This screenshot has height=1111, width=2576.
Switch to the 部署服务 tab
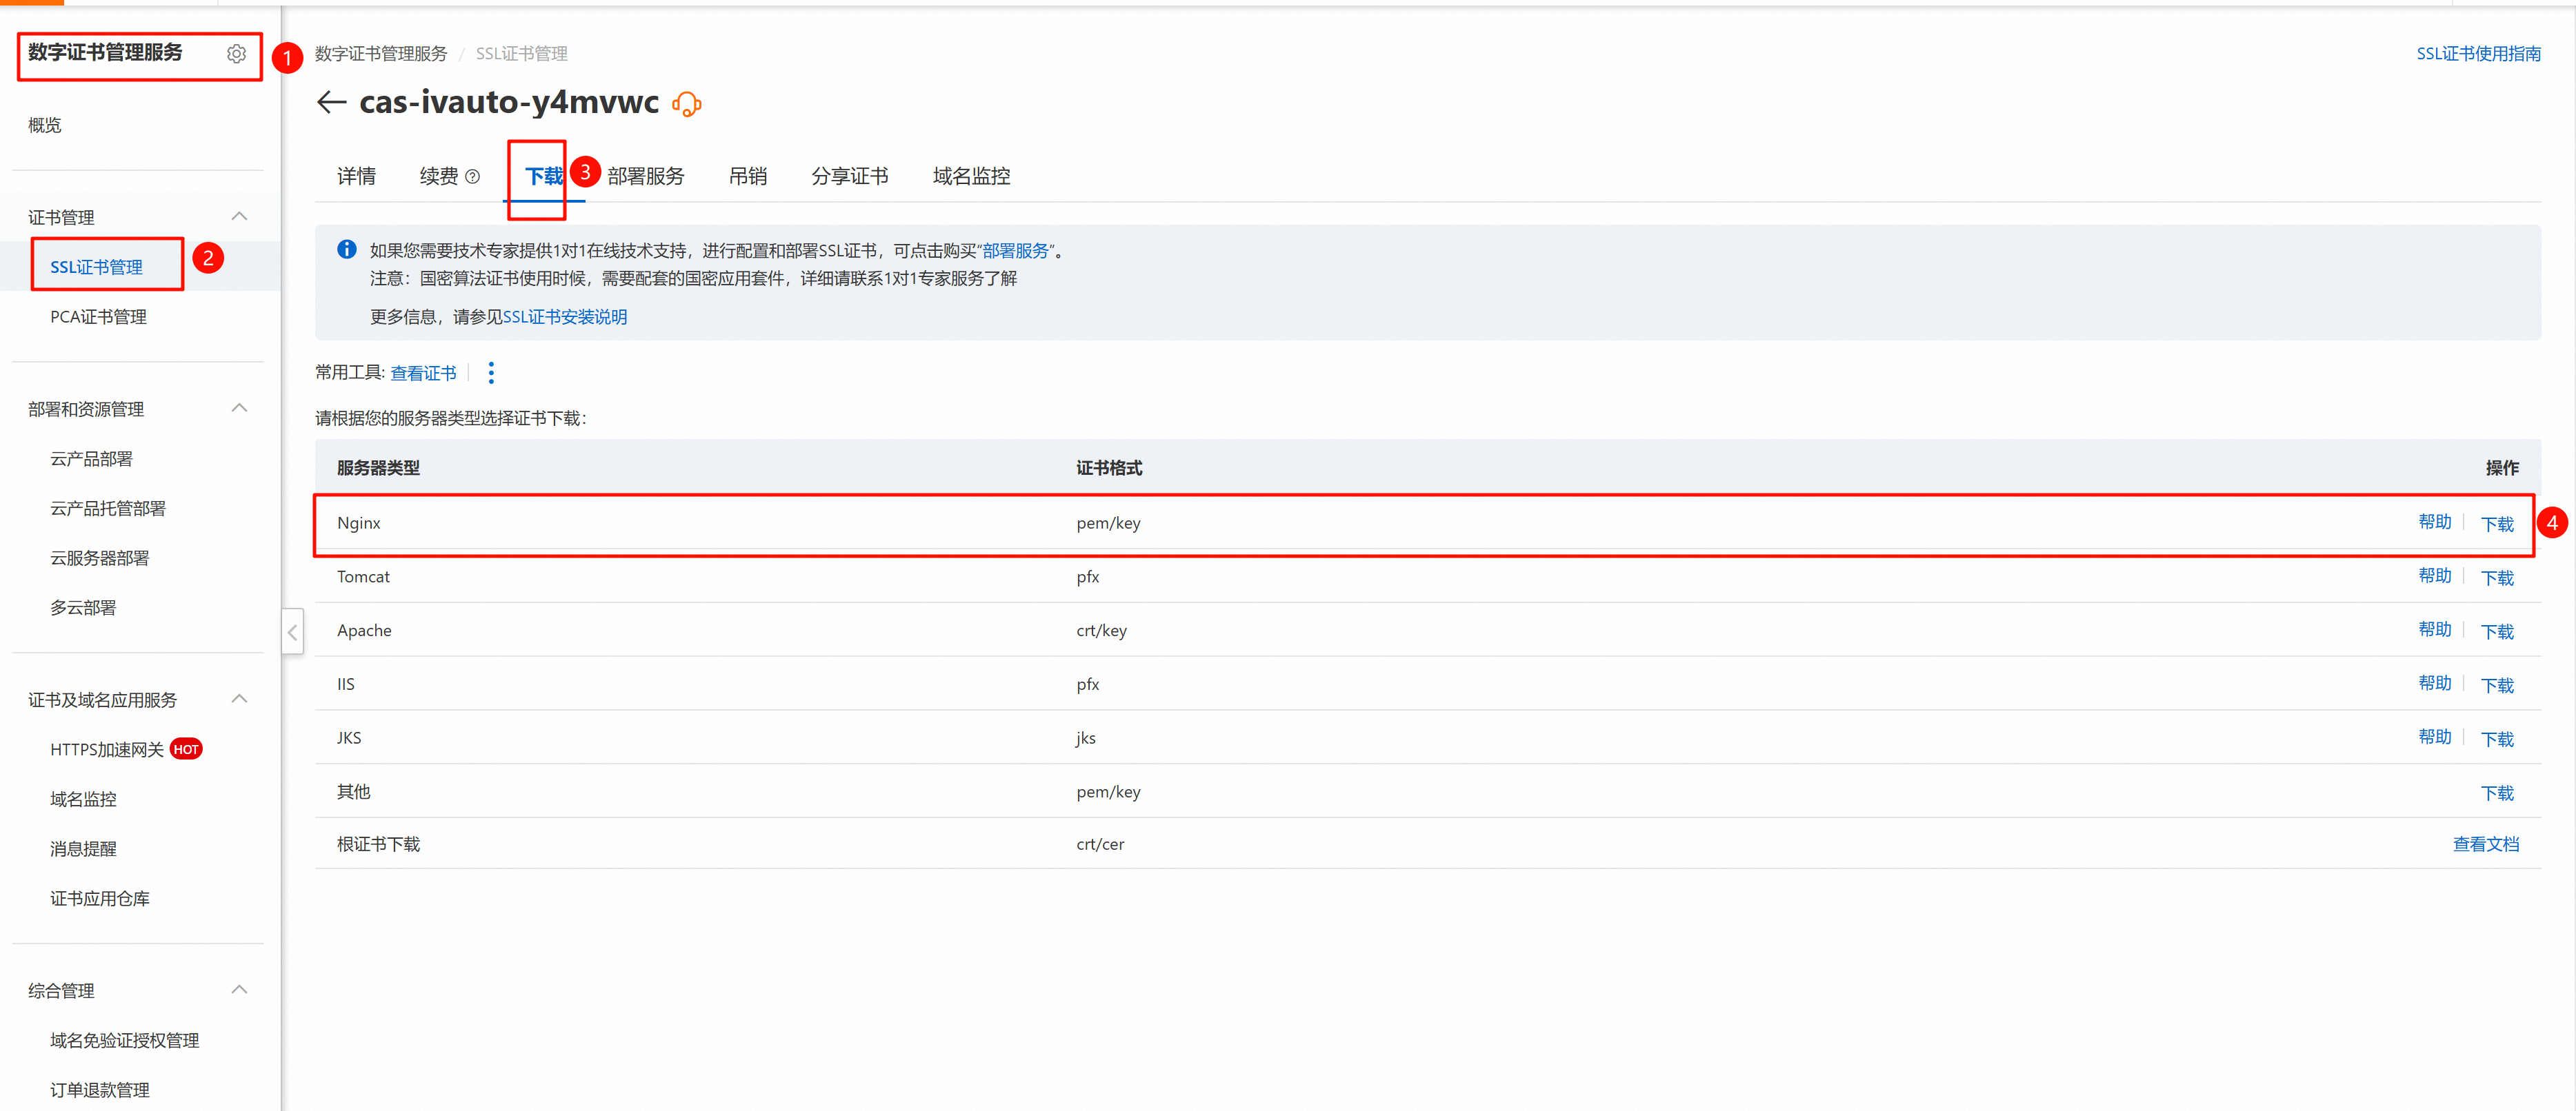(x=645, y=176)
